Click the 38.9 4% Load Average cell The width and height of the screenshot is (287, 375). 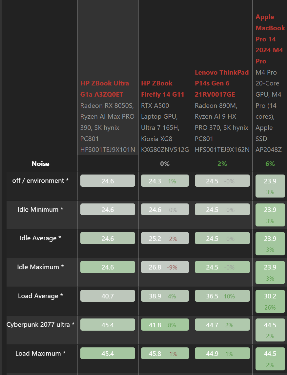165,296
